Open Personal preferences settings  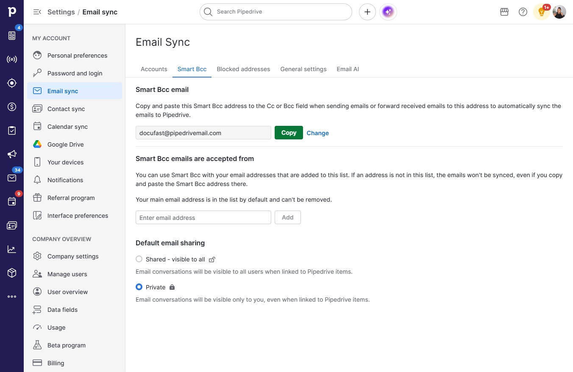(x=75, y=56)
